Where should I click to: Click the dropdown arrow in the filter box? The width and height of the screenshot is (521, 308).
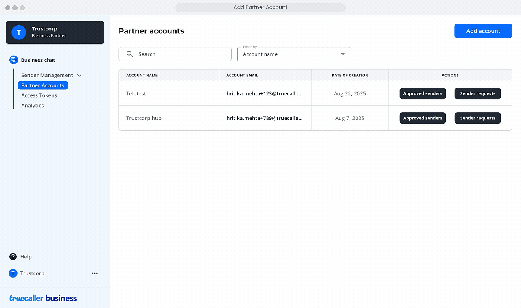point(343,54)
